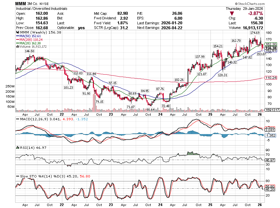The width and height of the screenshot is (280, 208).
Task: Click the MMM (Weekly) candlestick legend icon
Action: pos(17,33)
